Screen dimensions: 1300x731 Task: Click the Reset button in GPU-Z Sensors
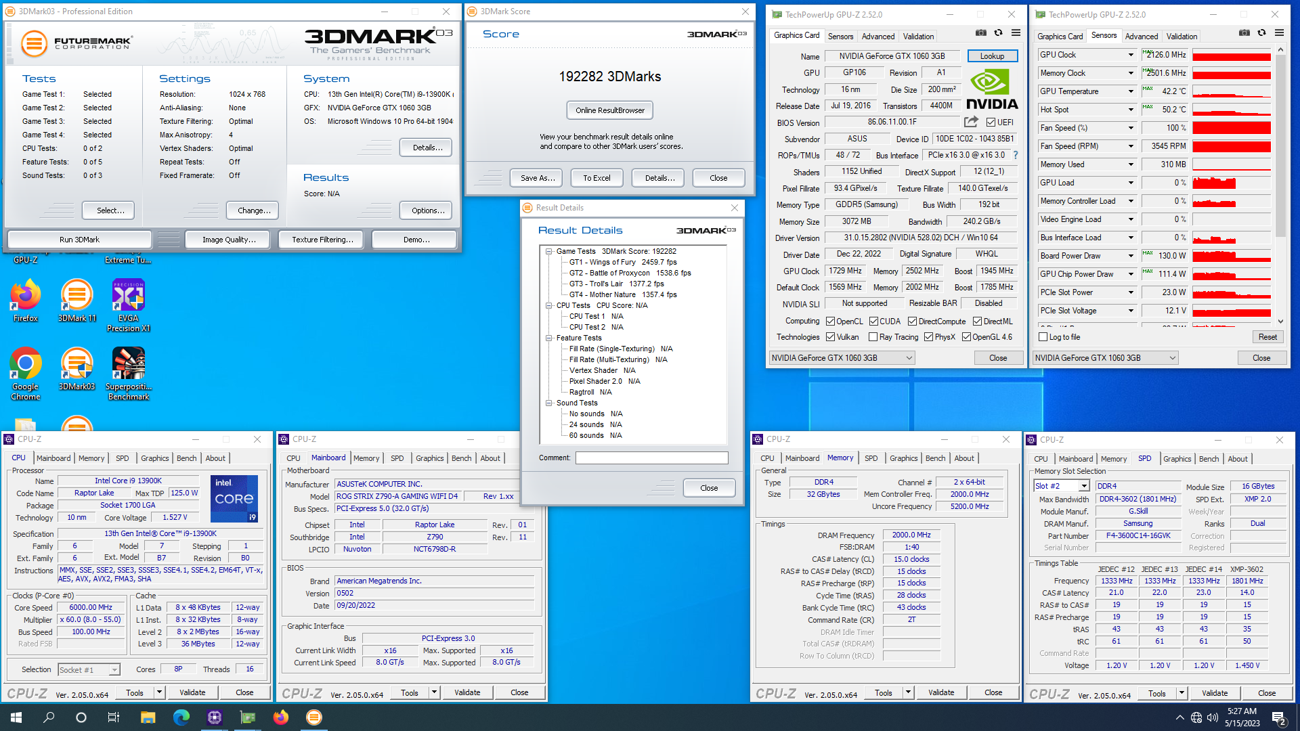click(x=1267, y=337)
